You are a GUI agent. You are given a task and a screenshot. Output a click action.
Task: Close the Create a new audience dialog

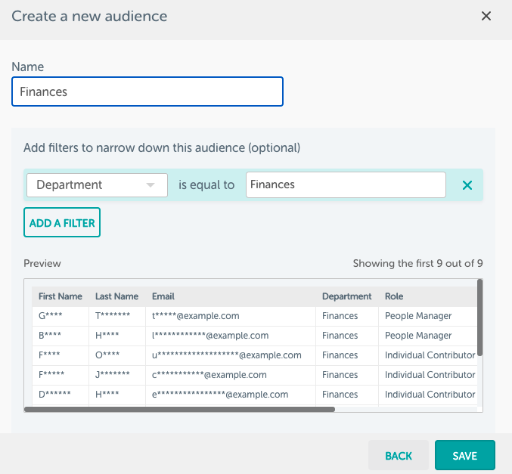pyautogui.click(x=486, y=16)
